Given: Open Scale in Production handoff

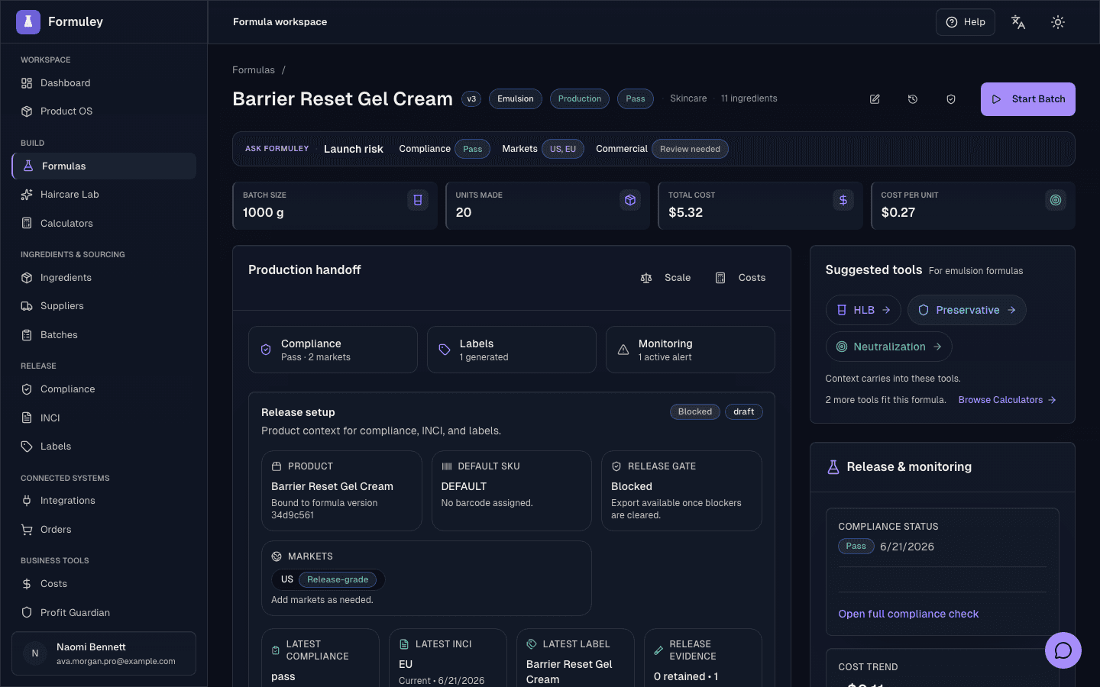Looking at the screenshot, I should coord(665,278).
